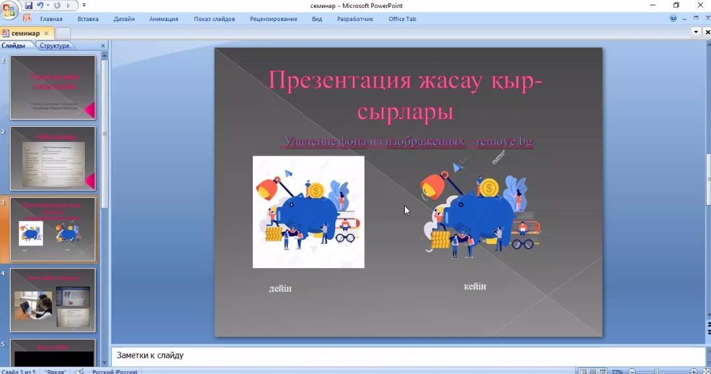Zoom in with the plus button
Viewport: 711px width, 374px height.
point(693,371)
